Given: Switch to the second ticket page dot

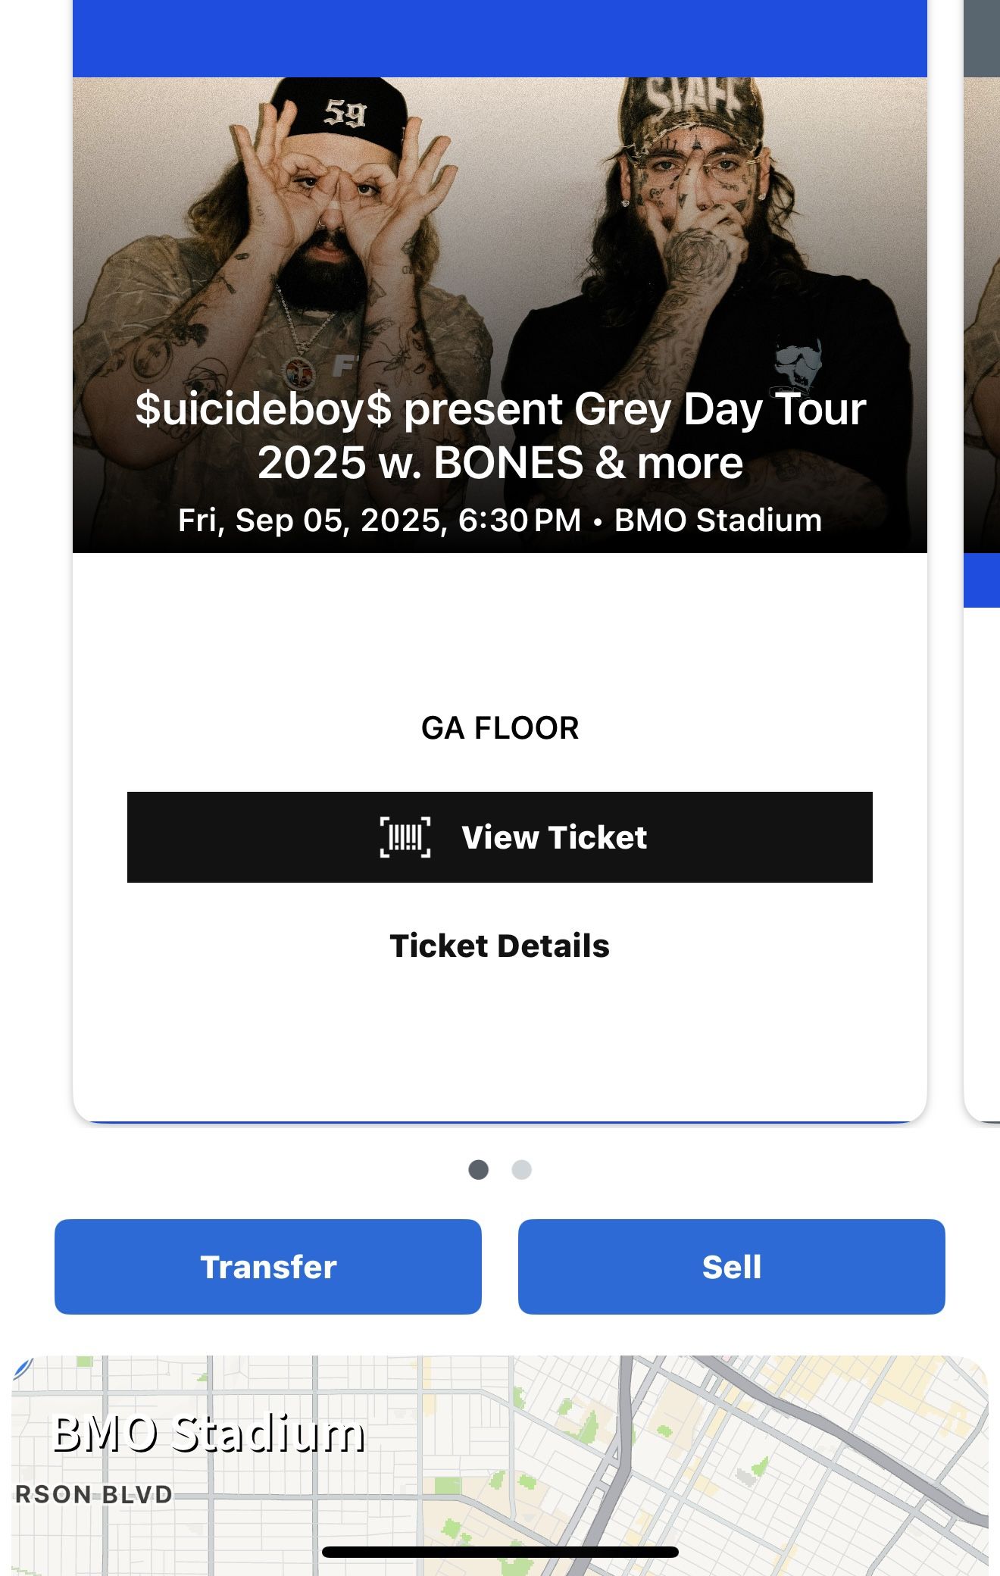Looking at the screenshot, I should click(x=522, y=1170).
